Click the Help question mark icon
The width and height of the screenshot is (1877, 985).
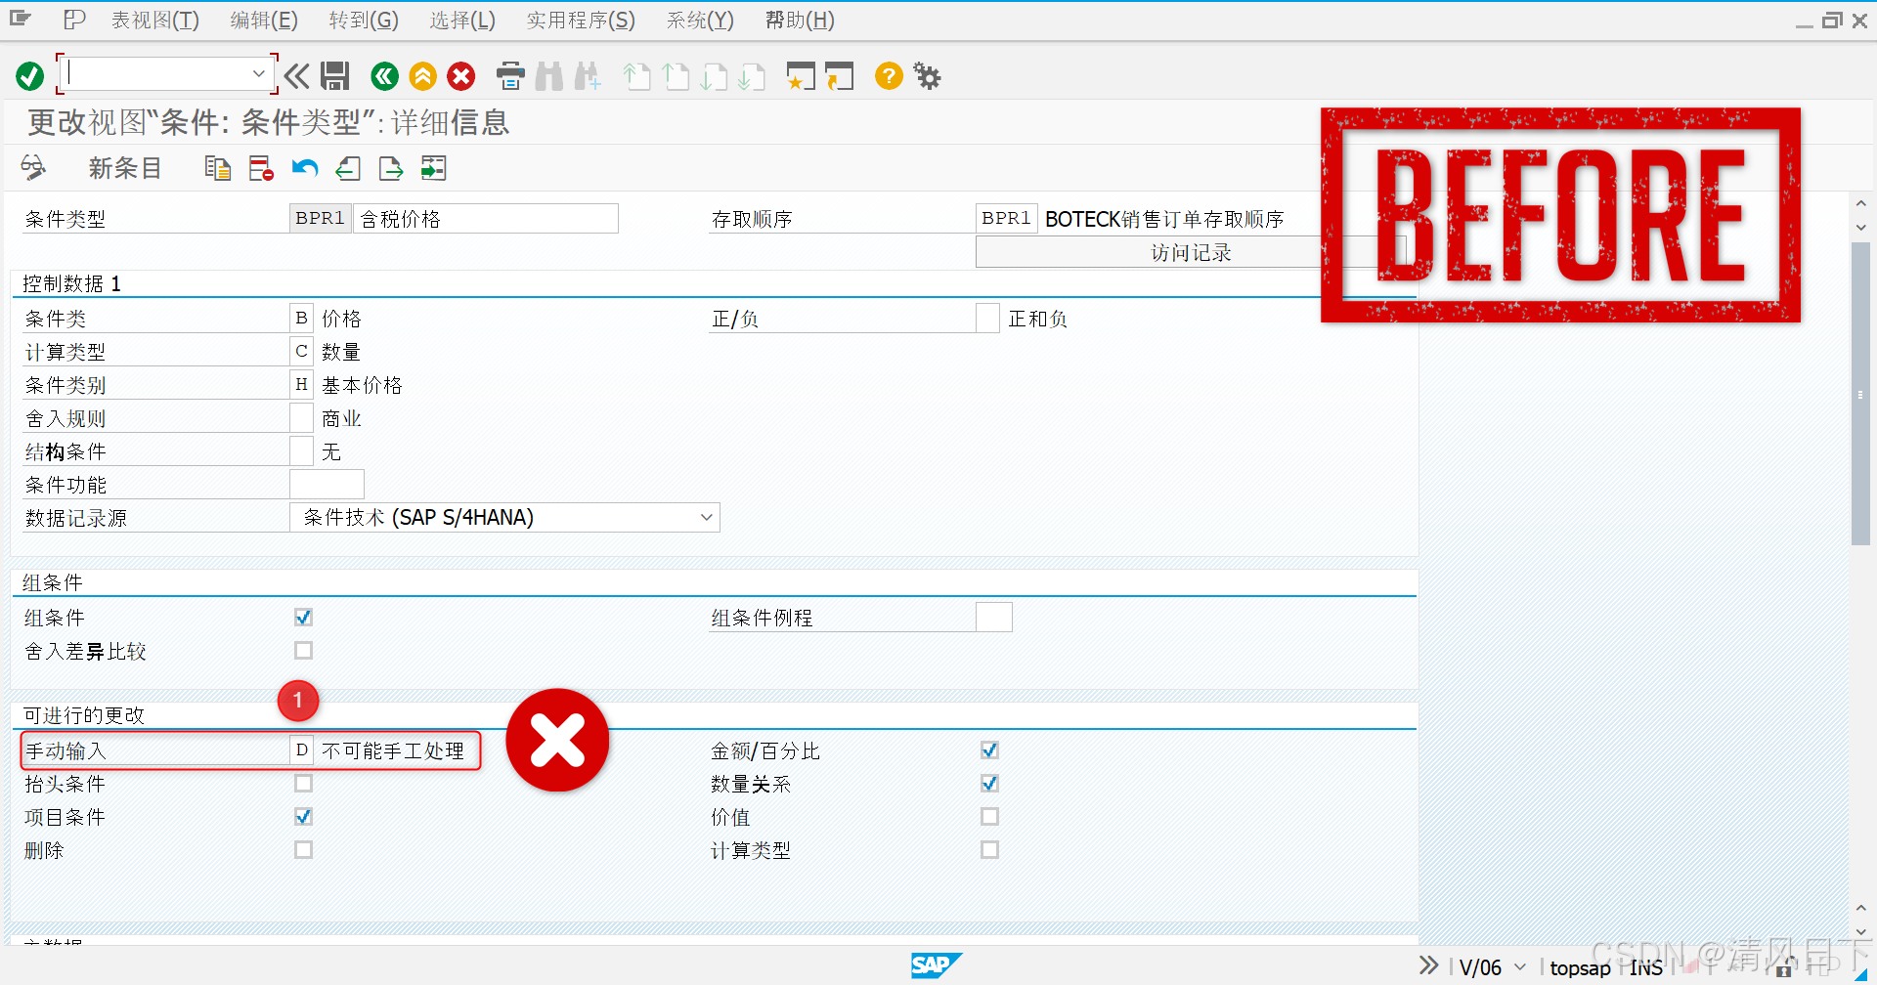pos(888,76)
